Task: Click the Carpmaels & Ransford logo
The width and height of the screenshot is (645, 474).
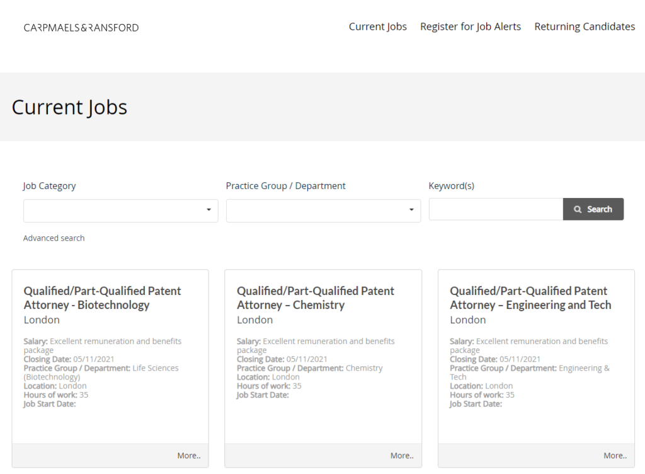Action: (x=81, y=27)
